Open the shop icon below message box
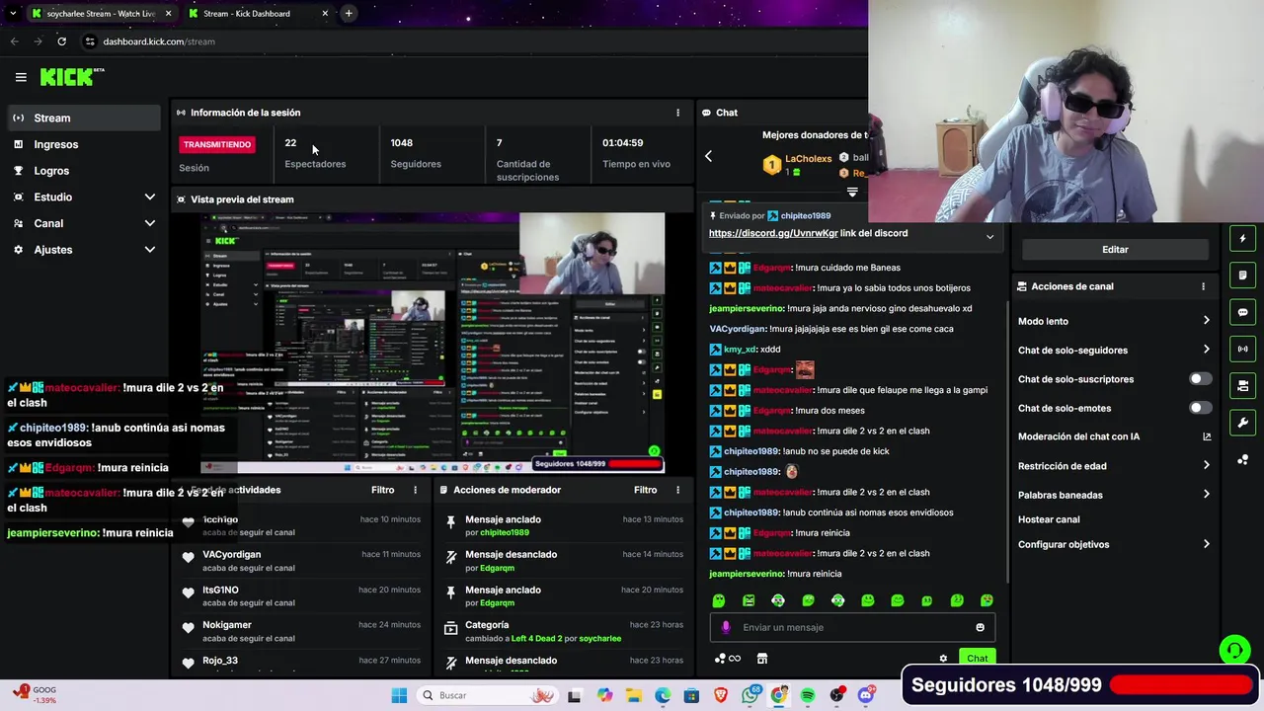This screenshot has width=1264, height=711. pos(761,659)
